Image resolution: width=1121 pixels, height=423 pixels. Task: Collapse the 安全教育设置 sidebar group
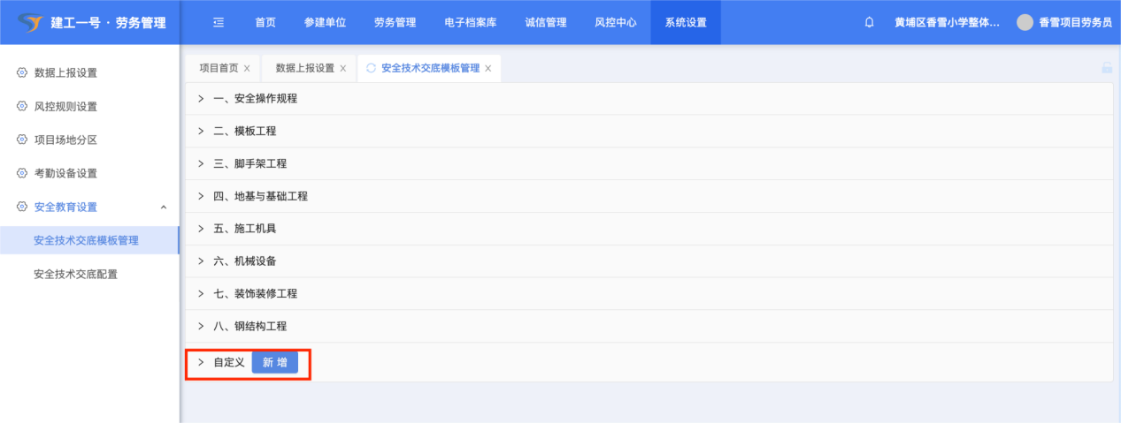[x=163, y=207]
